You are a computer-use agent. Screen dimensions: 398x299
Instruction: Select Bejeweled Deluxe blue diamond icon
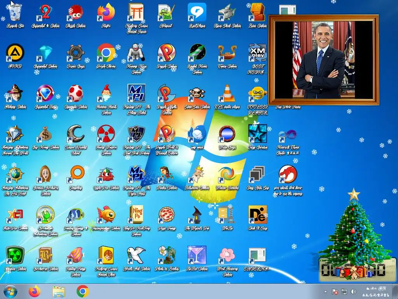point(45,53)
